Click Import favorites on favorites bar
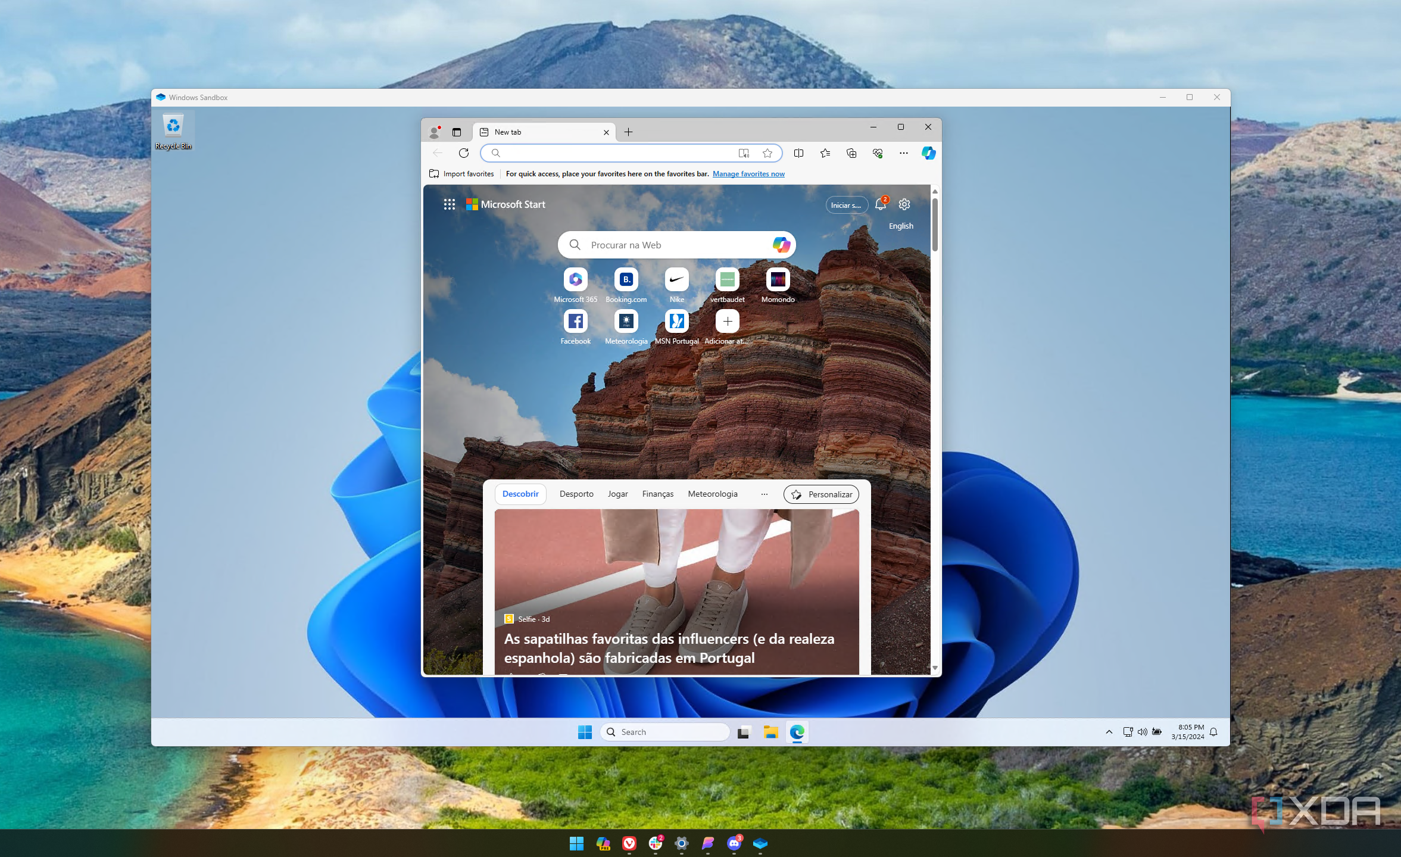This screenshot has height=857, width=1401. pyautogui.click(x=461, y=174)
